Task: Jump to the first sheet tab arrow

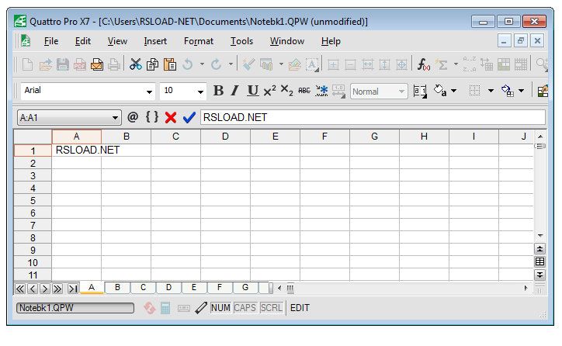Action: [20, 289]
